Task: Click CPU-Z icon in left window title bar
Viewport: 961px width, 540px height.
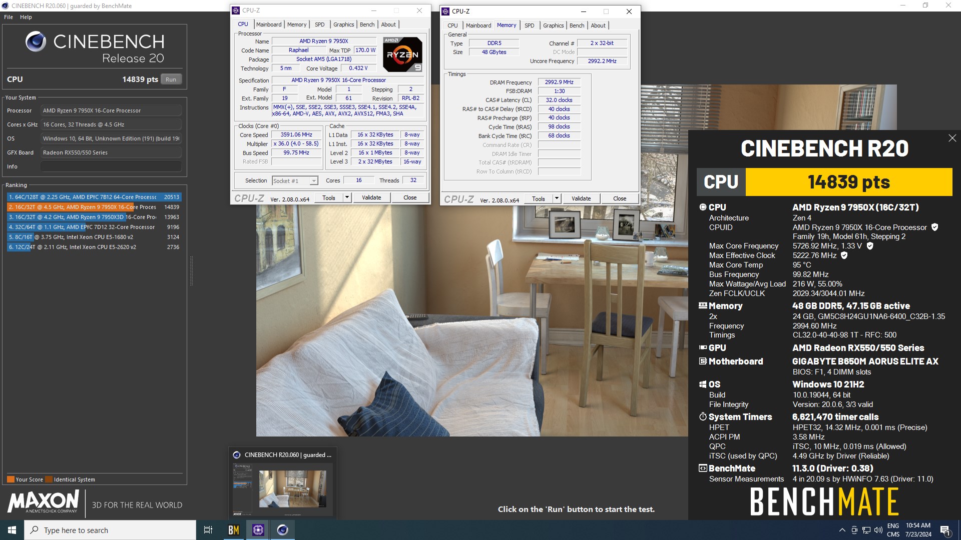Action: (x=236, y=10)
